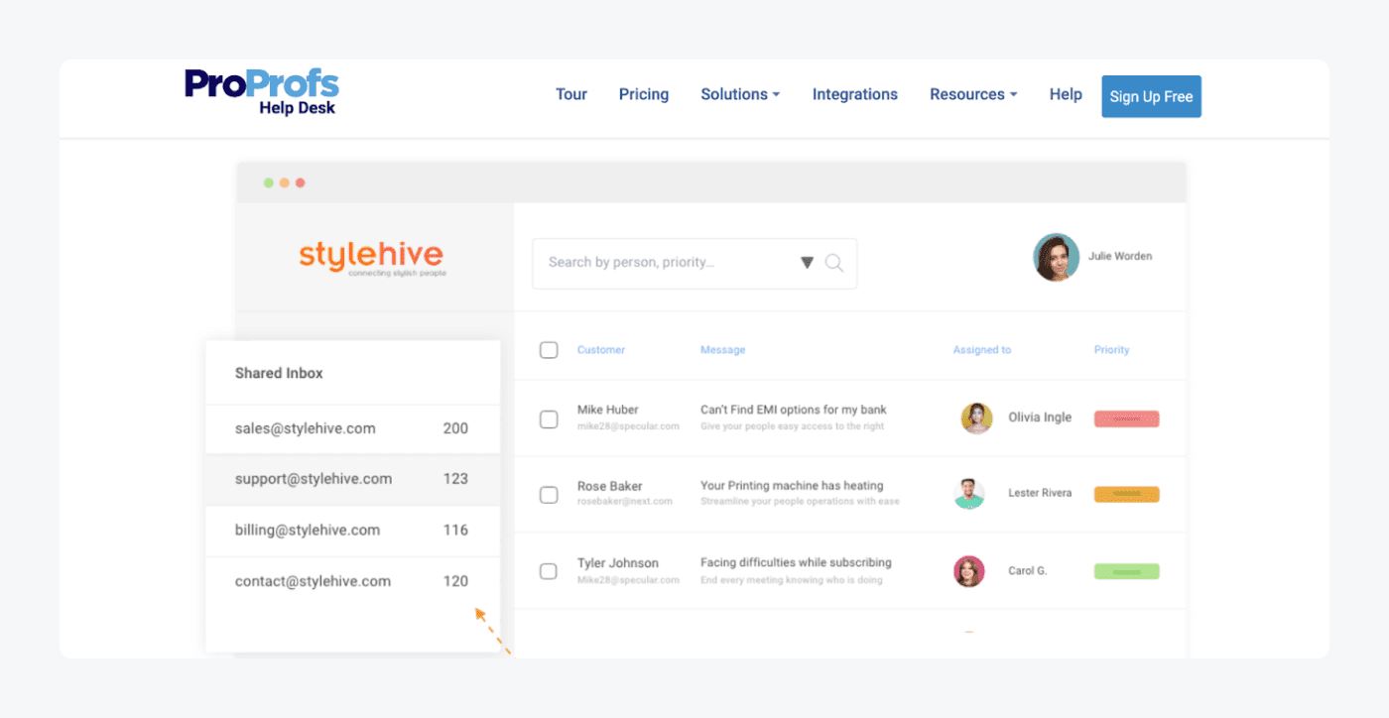Viewport: 1389px width, 718px height.
Task: Sort by the Customer column header
Action: (x=601, y=349)
